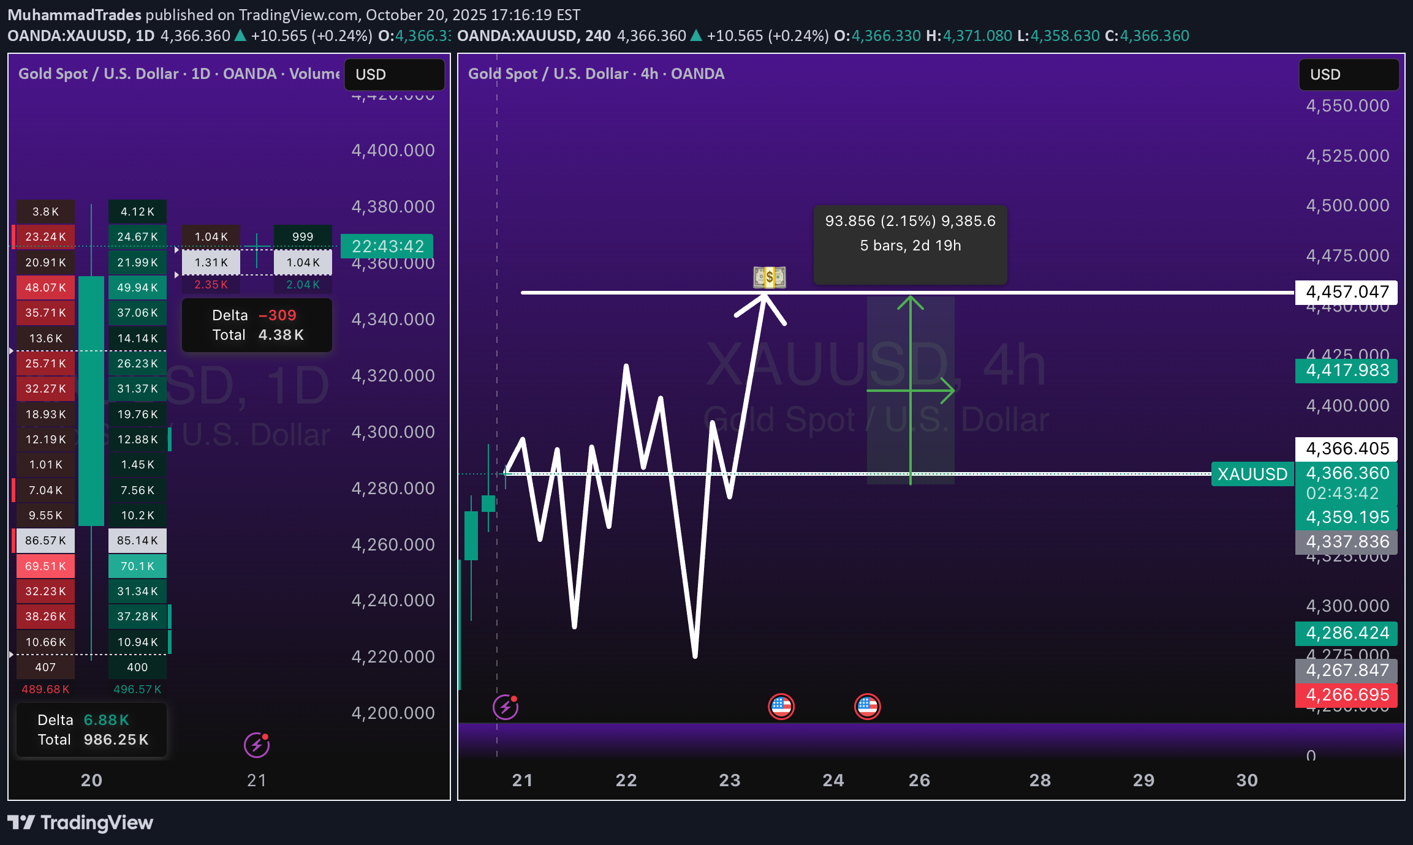Click the 4h chart right price scale

point(1347,404)
